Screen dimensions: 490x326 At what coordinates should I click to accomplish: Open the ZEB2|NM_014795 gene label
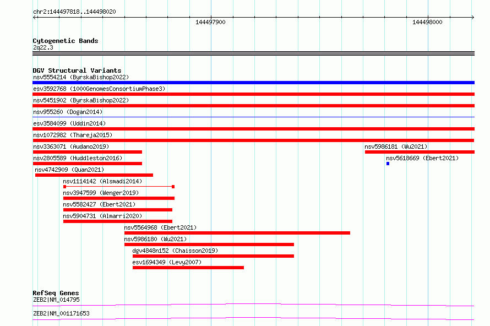coord(56,300)
